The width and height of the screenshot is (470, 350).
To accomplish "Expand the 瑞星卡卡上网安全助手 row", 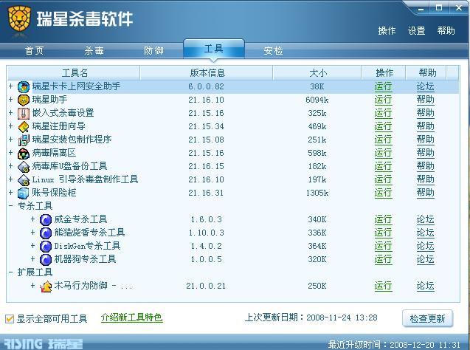I will (11, 86).
